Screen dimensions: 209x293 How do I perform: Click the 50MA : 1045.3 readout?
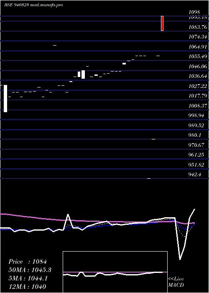click(x=30, y=270)
